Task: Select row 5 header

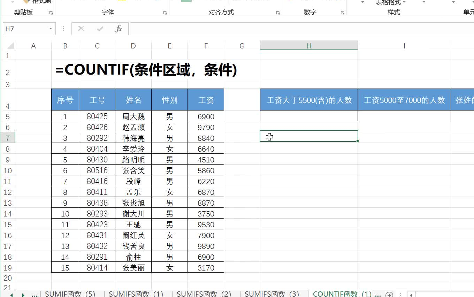Action: [8, 116]
